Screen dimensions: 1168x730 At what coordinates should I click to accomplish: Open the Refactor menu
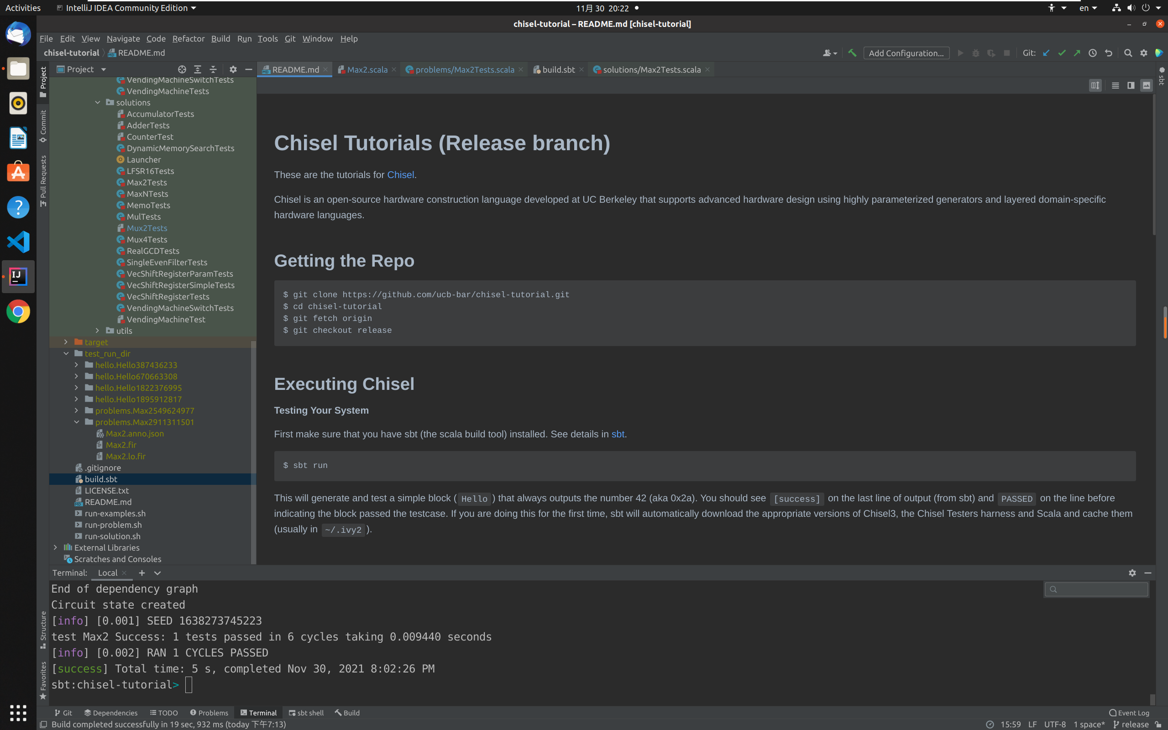[x=188, y=39]
